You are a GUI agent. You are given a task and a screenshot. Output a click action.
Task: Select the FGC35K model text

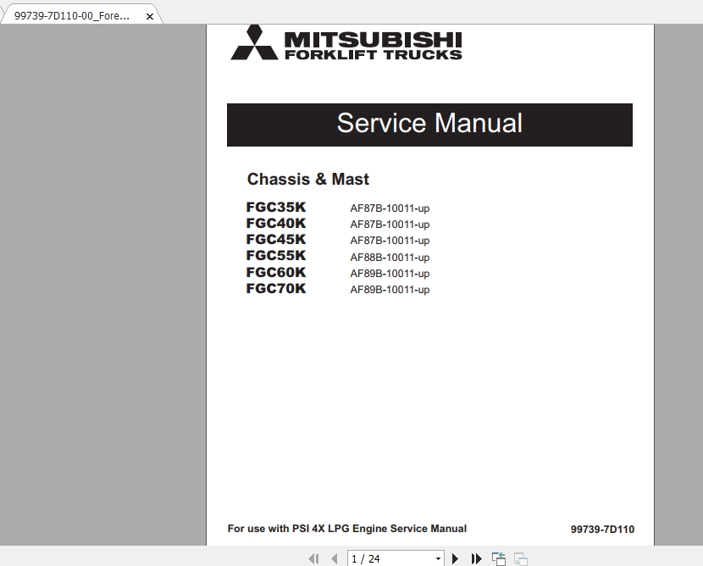point(276,207)
